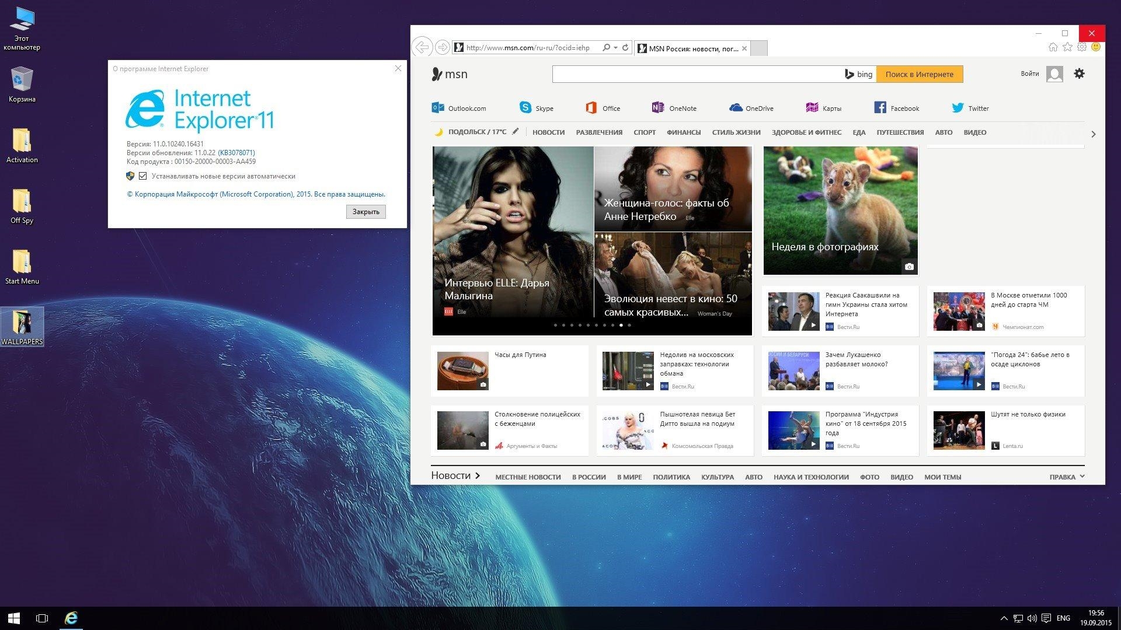The image size is (1121, 630).
Task: Open Skype shortcut
Action: coord(536,108)
